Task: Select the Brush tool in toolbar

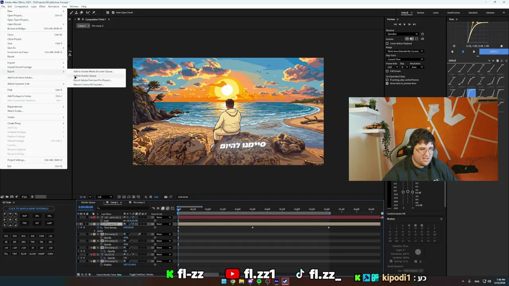Action: pos(72,12)
